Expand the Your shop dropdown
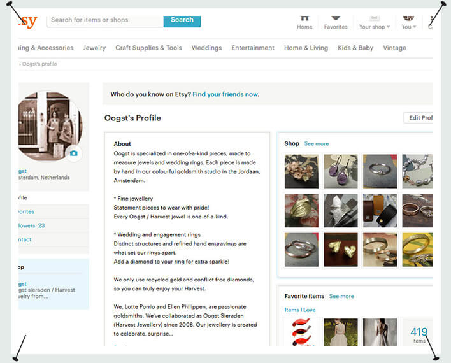 coord(375,21)
